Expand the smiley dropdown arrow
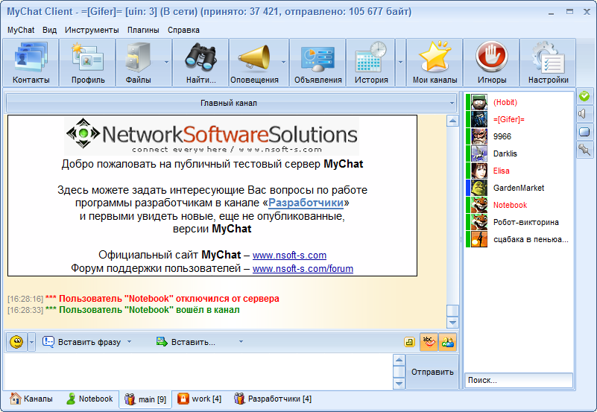This screenshot has width=597, height=412. (31, 342)
